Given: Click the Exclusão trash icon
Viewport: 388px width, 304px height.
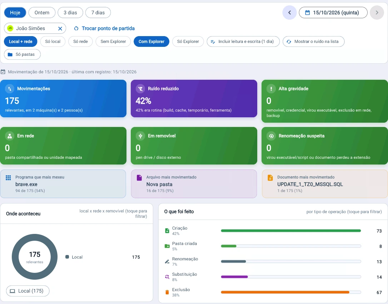Looking at the screenshot, I should click(167, 292).
